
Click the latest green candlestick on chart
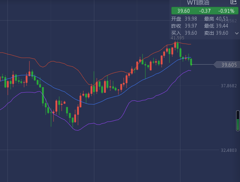tap(191, 62)
